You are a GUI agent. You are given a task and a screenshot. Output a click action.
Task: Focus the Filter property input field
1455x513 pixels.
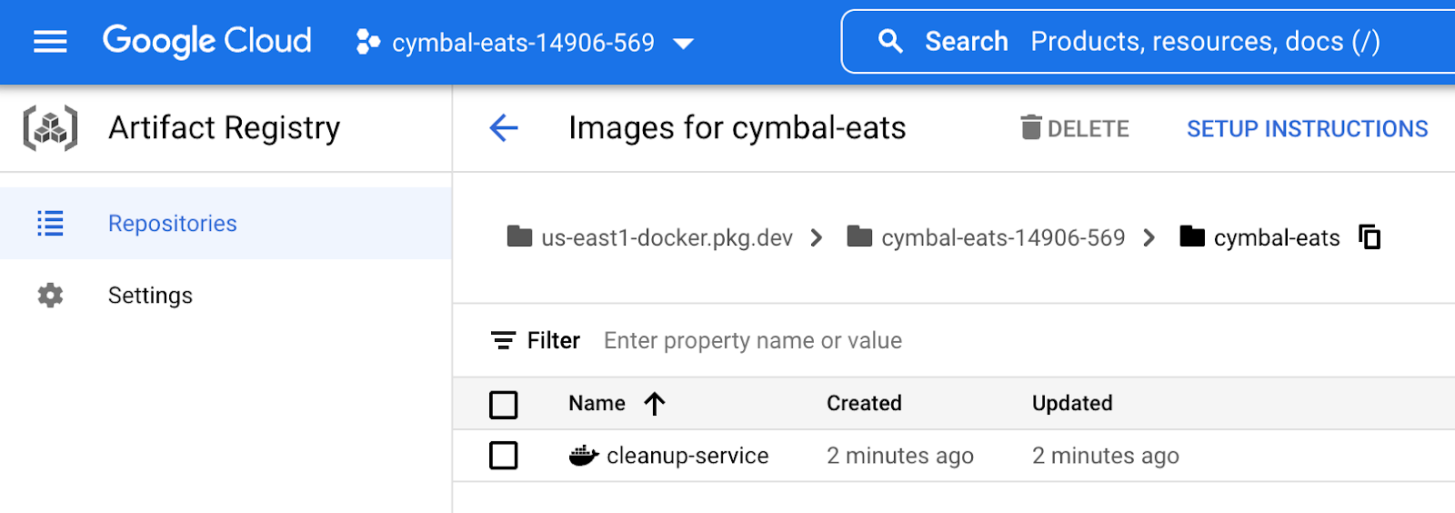point(753,340)
